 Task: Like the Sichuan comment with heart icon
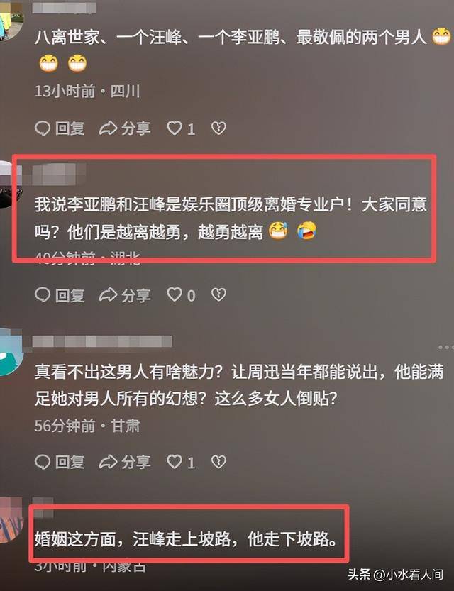coord(181,128)
